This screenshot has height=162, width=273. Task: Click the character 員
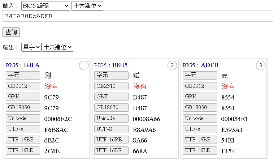click(225, 76)
